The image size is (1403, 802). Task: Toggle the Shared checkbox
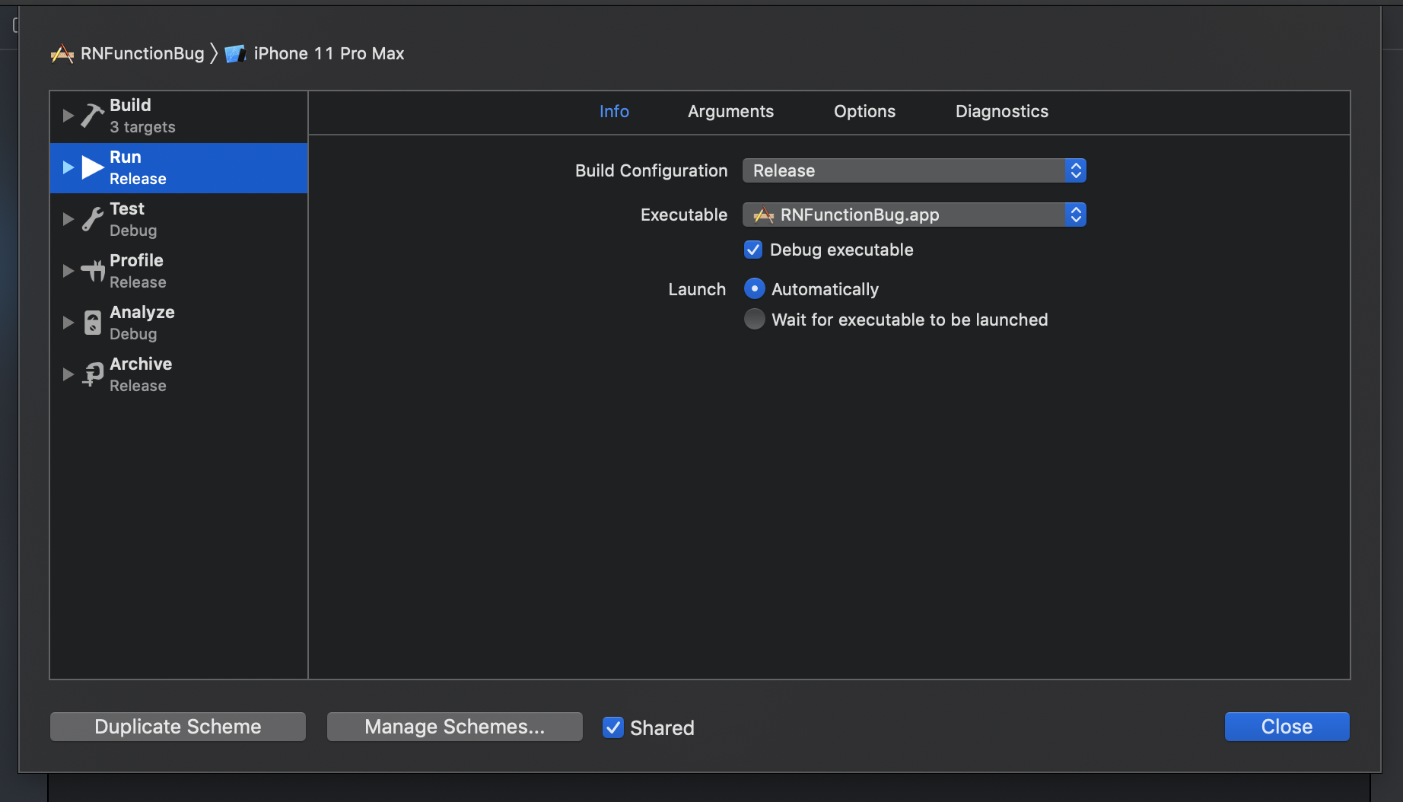(x=613, y=727)
